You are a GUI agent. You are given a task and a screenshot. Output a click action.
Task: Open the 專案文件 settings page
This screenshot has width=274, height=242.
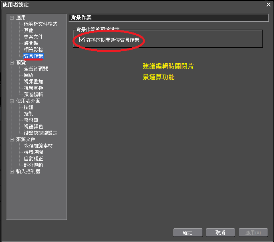pyautogui.click(x=33, y=37)
